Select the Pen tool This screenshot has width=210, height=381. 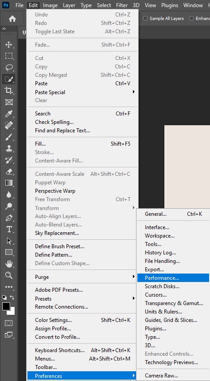point(9,218)
